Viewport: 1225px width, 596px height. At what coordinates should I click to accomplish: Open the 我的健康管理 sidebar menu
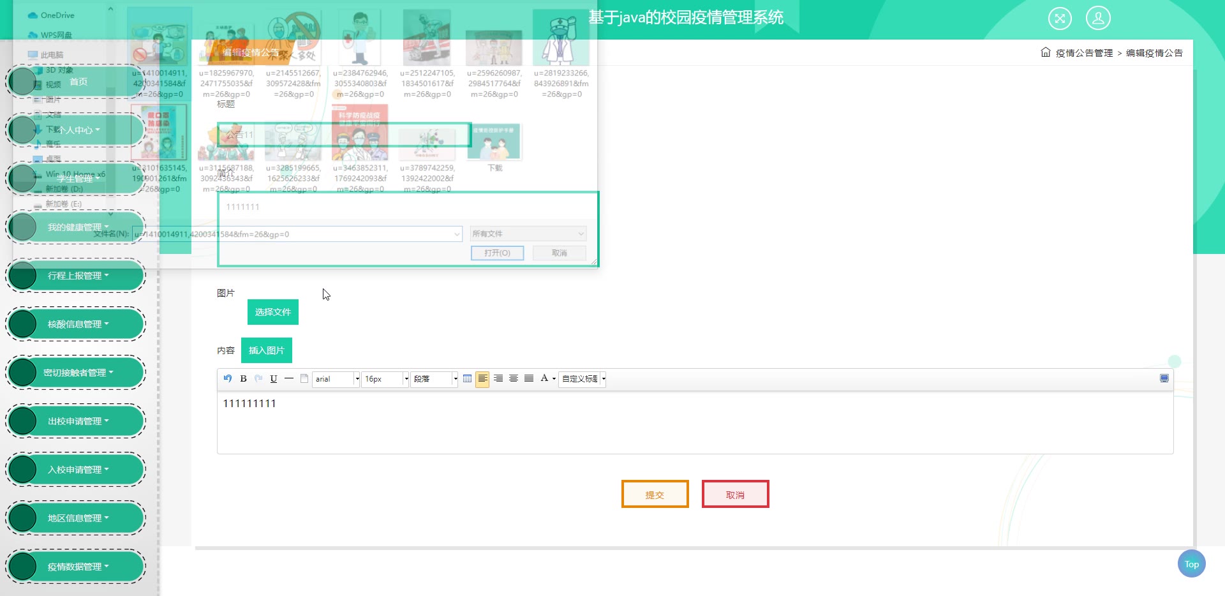coord(75,227)
